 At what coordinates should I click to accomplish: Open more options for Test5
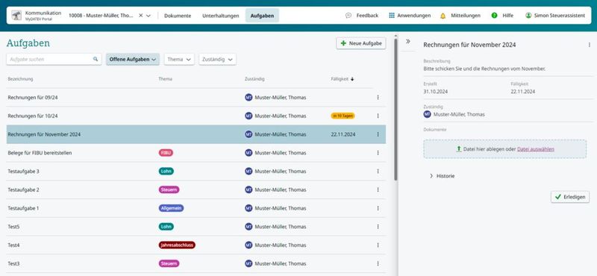[378, 227]
